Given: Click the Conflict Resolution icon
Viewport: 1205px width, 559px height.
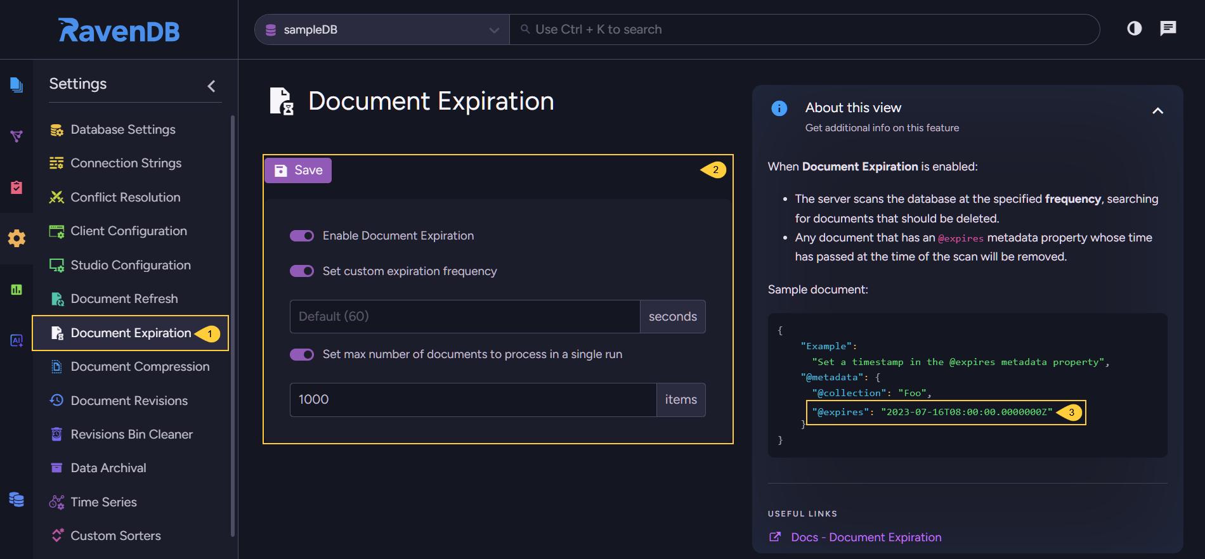Looking at the screenshot, I should [56, 198].
